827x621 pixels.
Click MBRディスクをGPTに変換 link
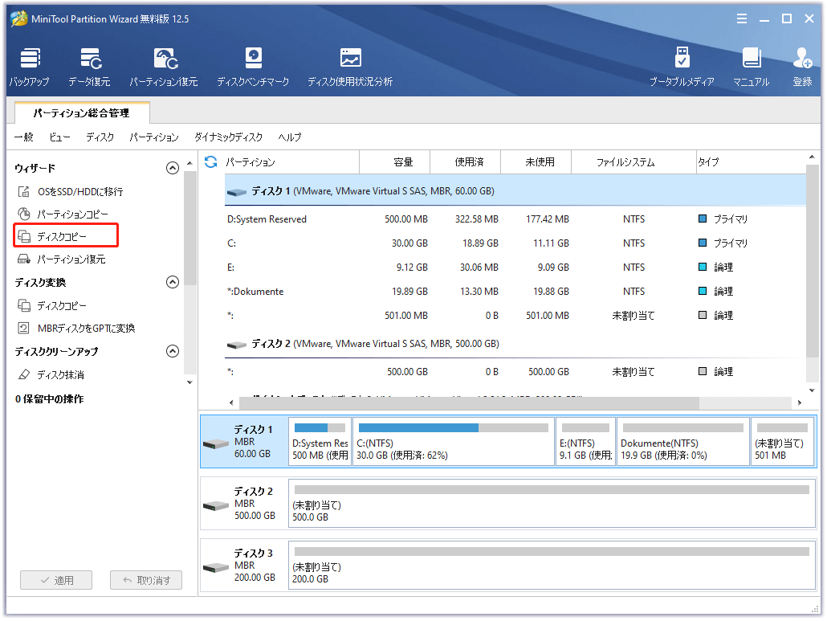point(85,328)
